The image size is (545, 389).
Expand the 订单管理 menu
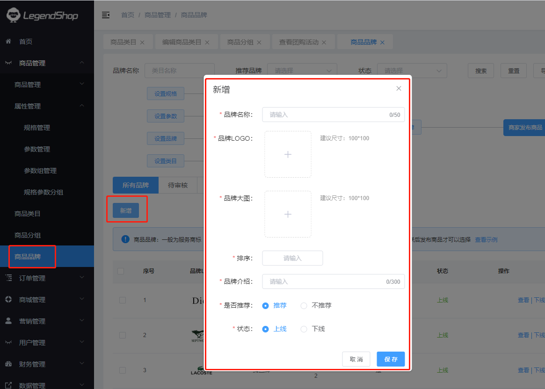(82, 277)
